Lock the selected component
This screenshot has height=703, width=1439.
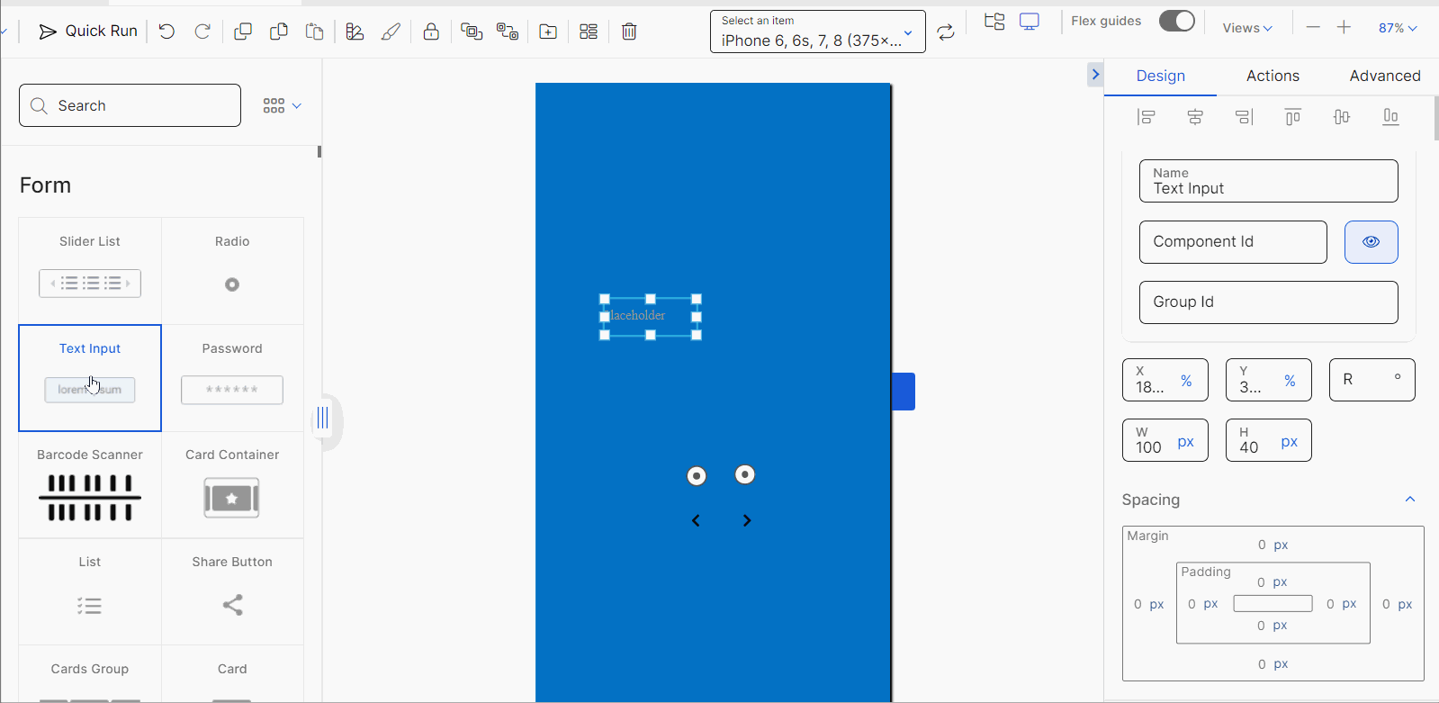[431, 32]
